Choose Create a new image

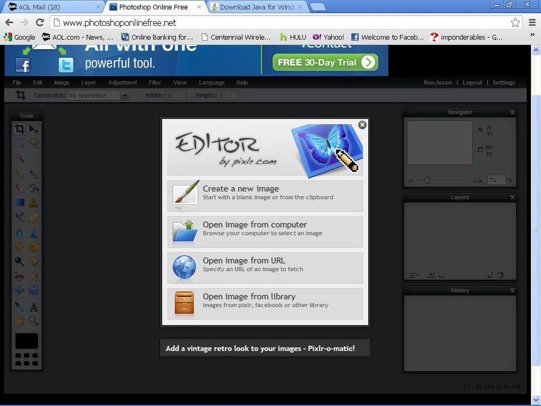(265, 196)
